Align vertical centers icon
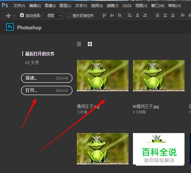Viewport: 191px width, 173px height. pos(112,15)
